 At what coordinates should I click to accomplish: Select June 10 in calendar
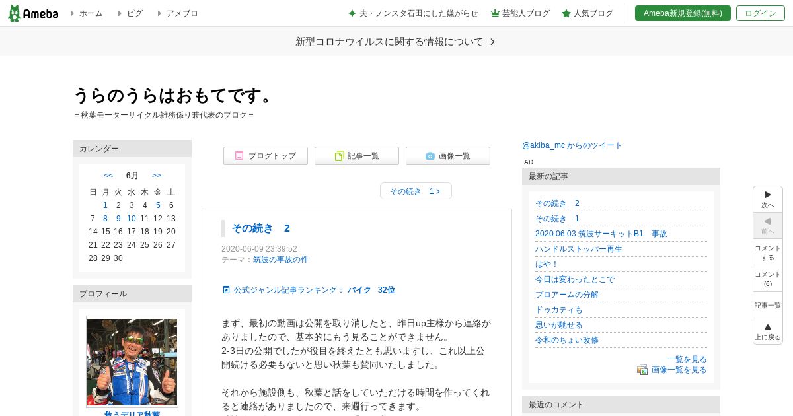click(x=132, y=219)
